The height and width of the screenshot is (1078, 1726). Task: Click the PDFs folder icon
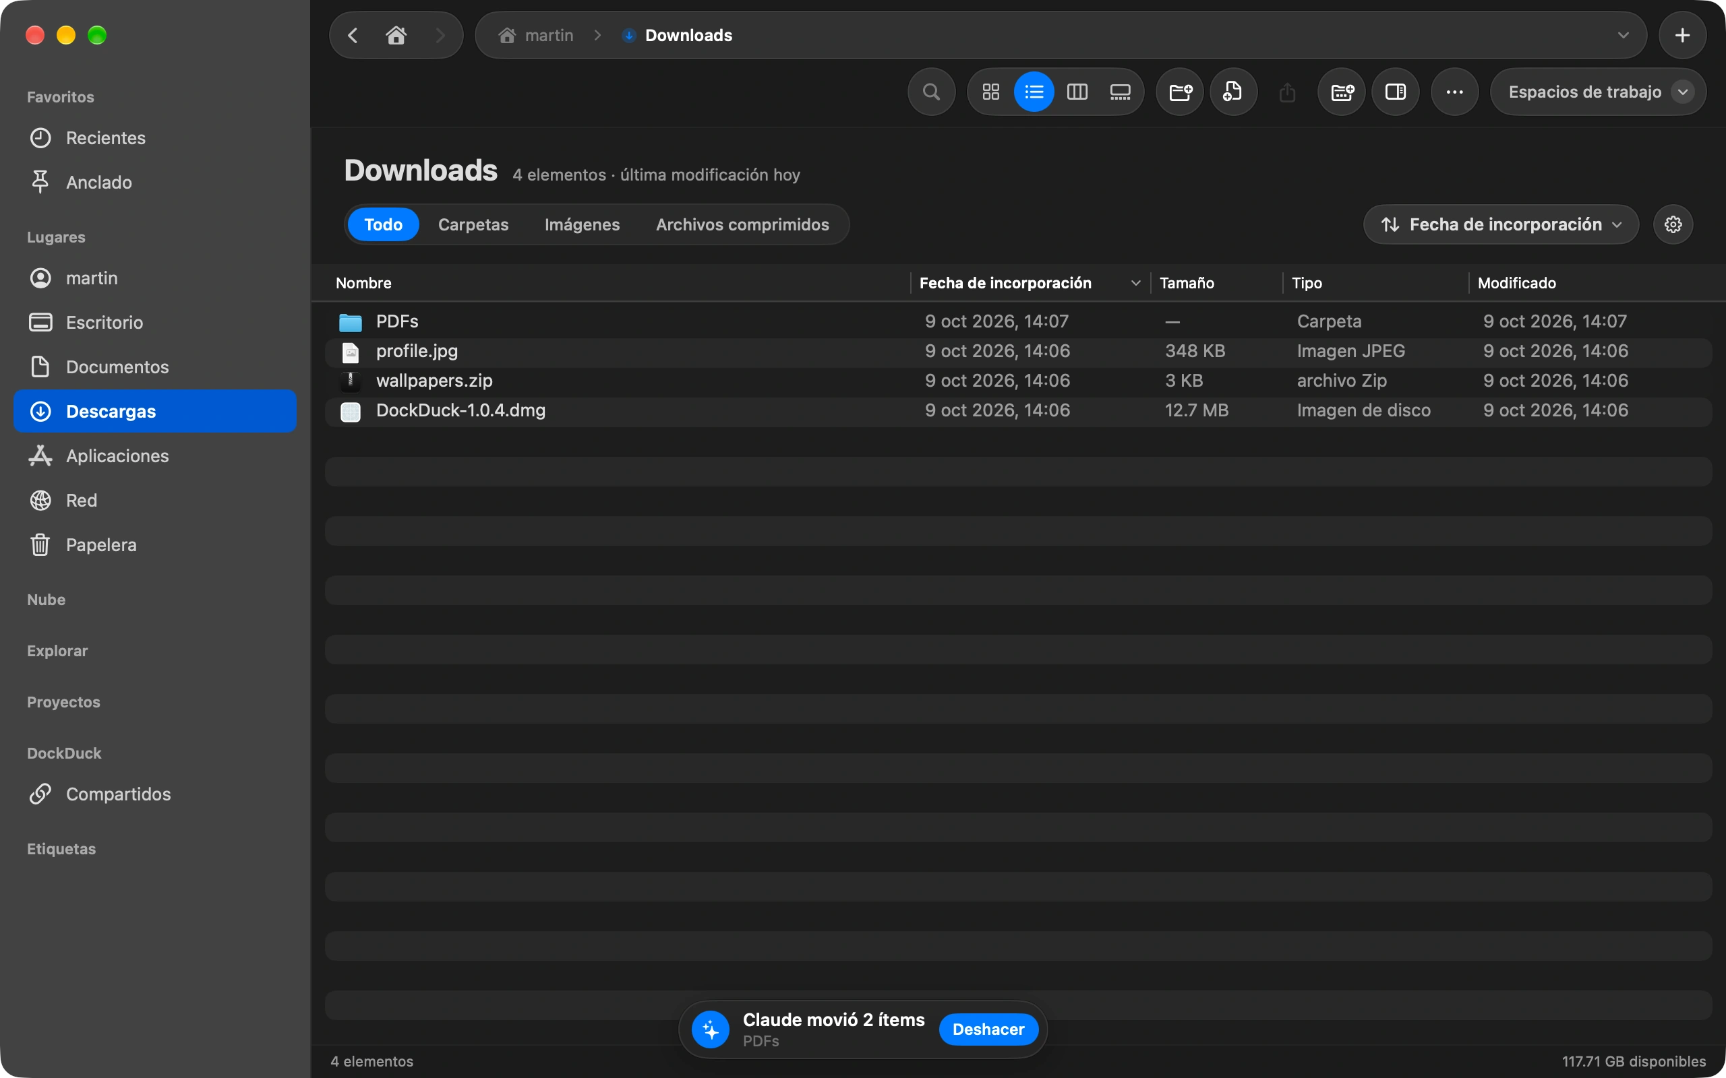(x=350, y=322)
